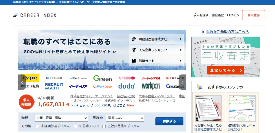Click the 転職のすべてはここにある headline

(67, 42)
